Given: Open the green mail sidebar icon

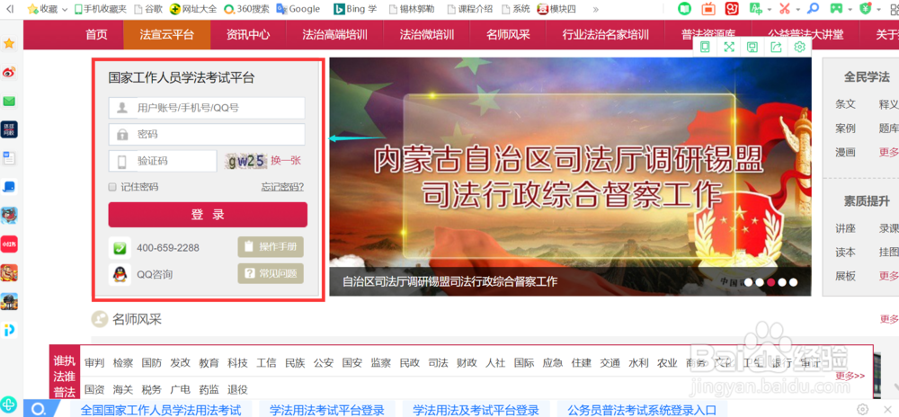Looking at the screenshot, I should point(9,102).
